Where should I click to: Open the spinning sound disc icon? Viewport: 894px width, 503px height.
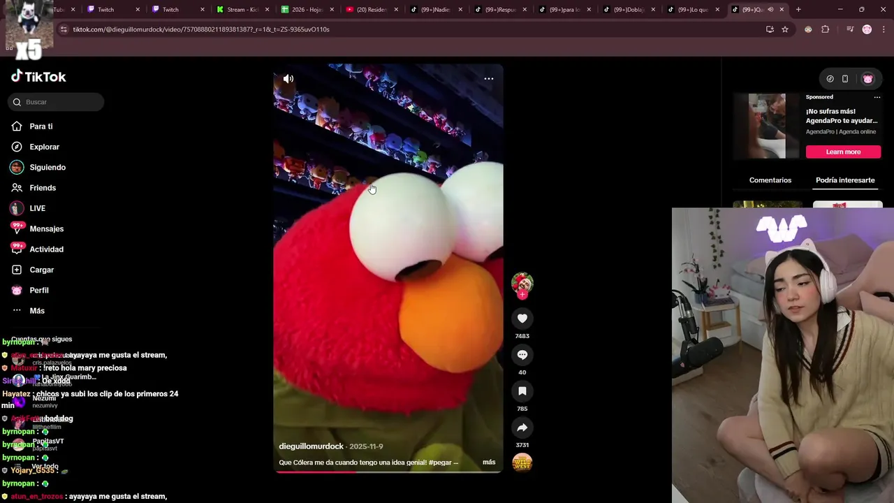pos(522,462)
